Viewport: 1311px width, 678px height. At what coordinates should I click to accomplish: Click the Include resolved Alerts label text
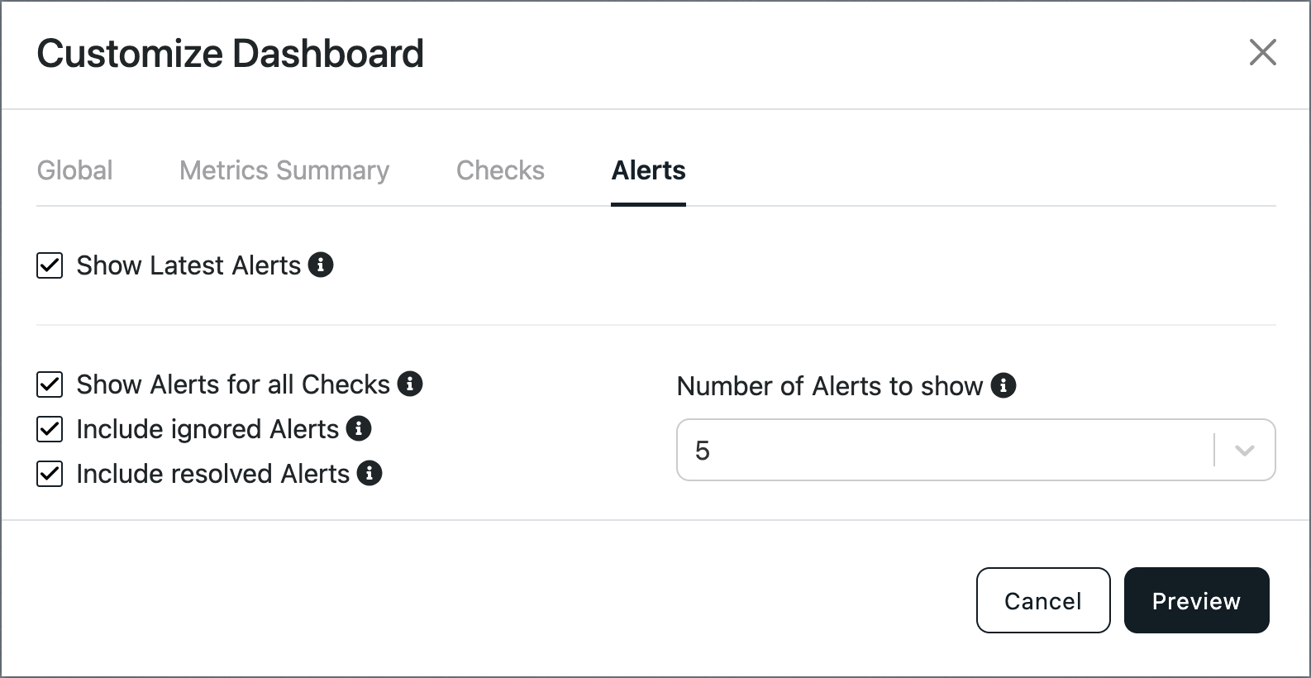coord(213,474)
